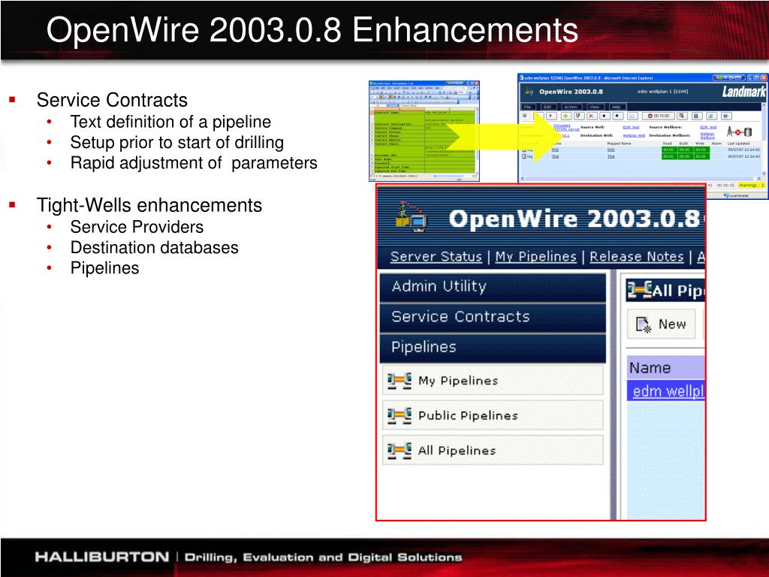The height and width of the screenshot is (577, 769).
Task: Collapse the Pipelines sidebar section
Action: [x=493, y=347]
